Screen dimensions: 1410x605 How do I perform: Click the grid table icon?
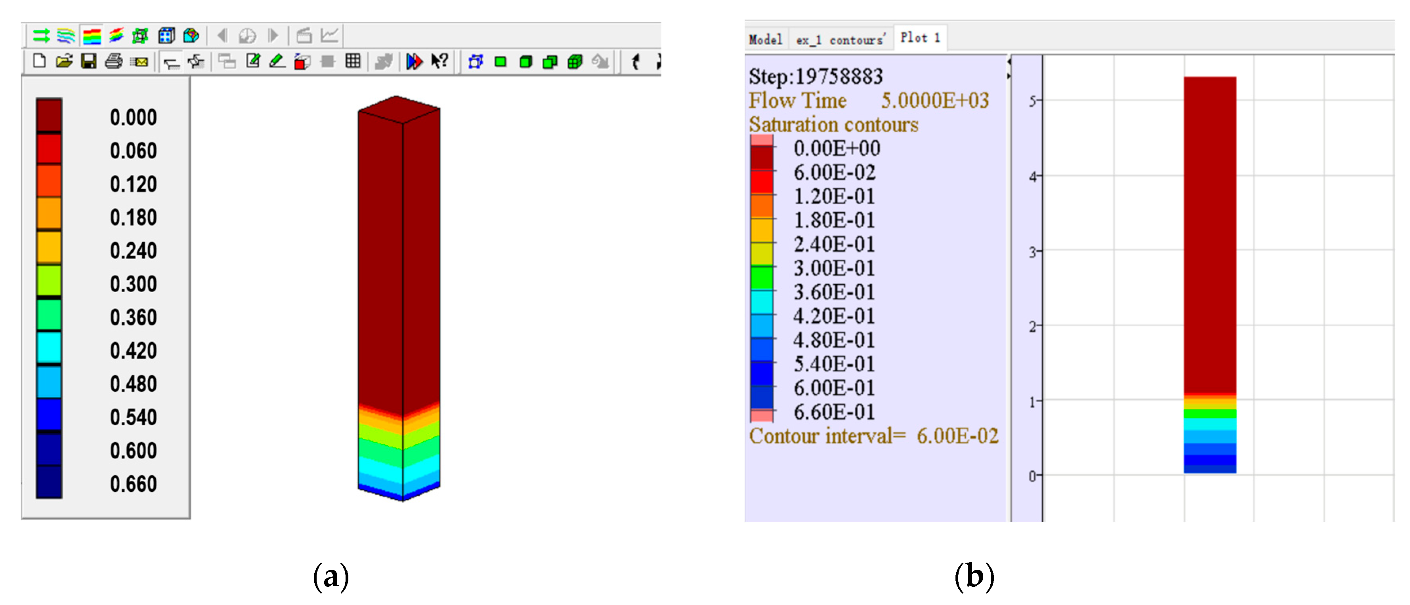(x=353, y=61)
